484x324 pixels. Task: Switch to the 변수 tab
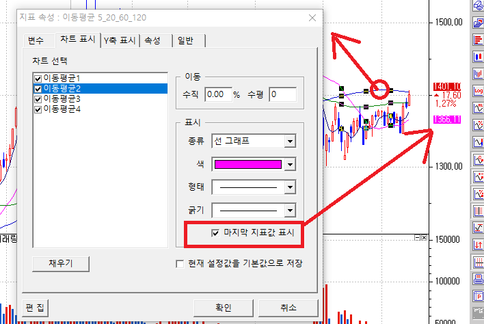point(36,40)
